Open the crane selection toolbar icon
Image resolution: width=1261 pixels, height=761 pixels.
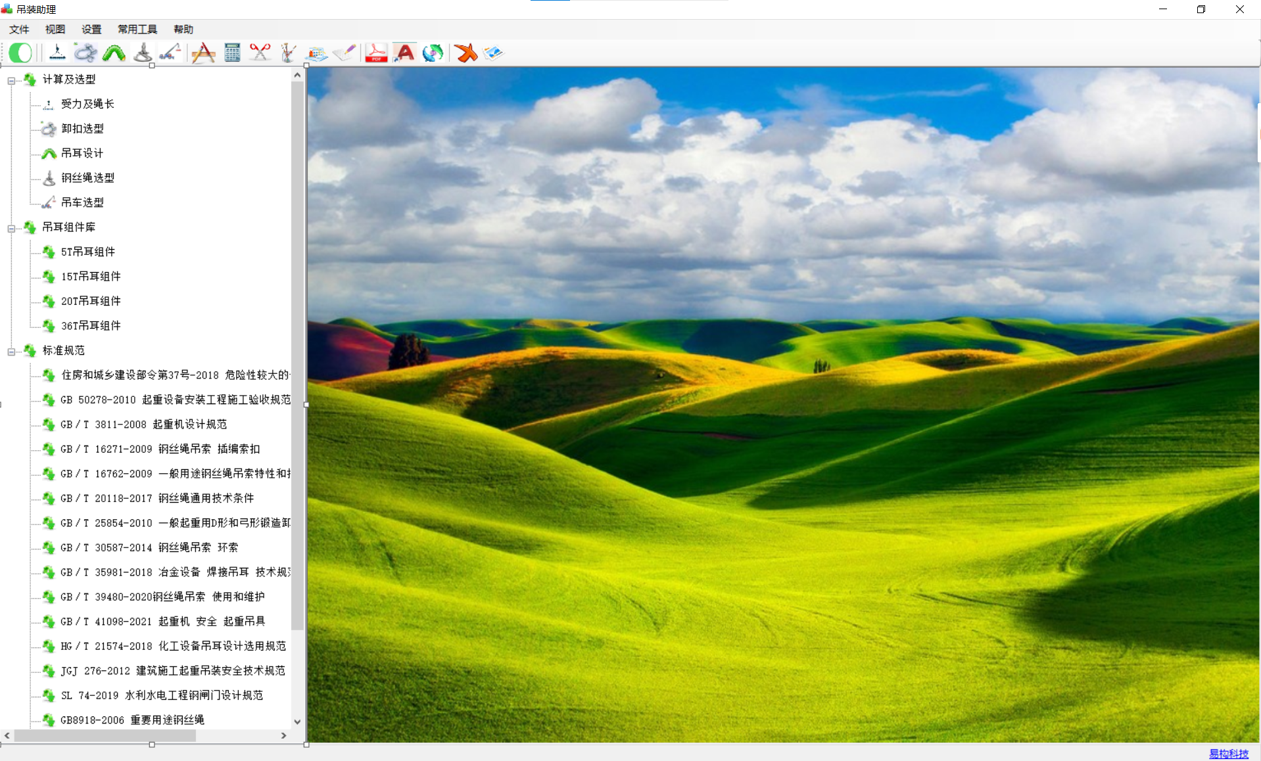point(170,53)
